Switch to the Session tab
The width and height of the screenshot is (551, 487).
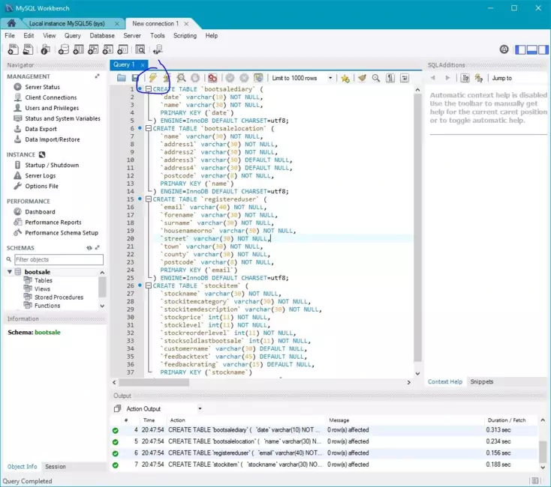(x=55, y=466)
